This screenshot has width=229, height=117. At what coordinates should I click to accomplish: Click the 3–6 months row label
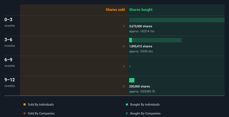tap(10, 42)
